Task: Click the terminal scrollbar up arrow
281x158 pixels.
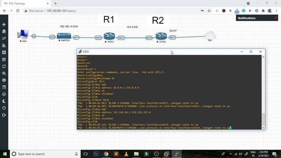Action: [263, 57]
